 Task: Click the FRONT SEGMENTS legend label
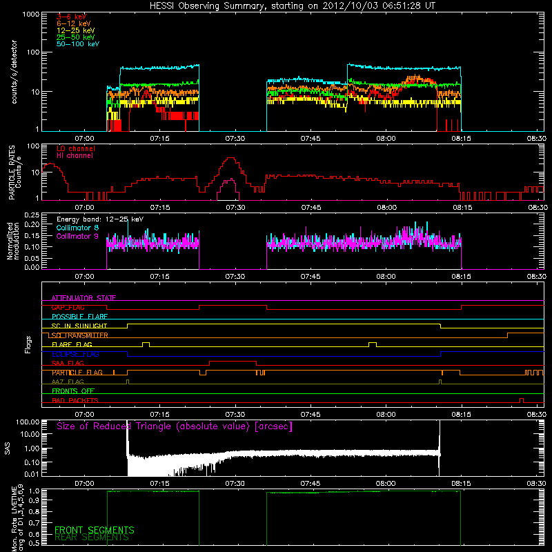pyautogui.click(x=95, y=530)
